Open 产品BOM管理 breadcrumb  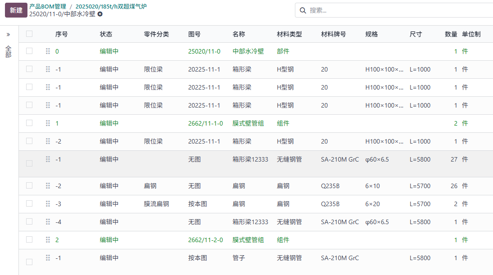point(47,6)
